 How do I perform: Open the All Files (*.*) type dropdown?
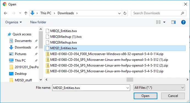pyautogui.click(x=159, y=88)
